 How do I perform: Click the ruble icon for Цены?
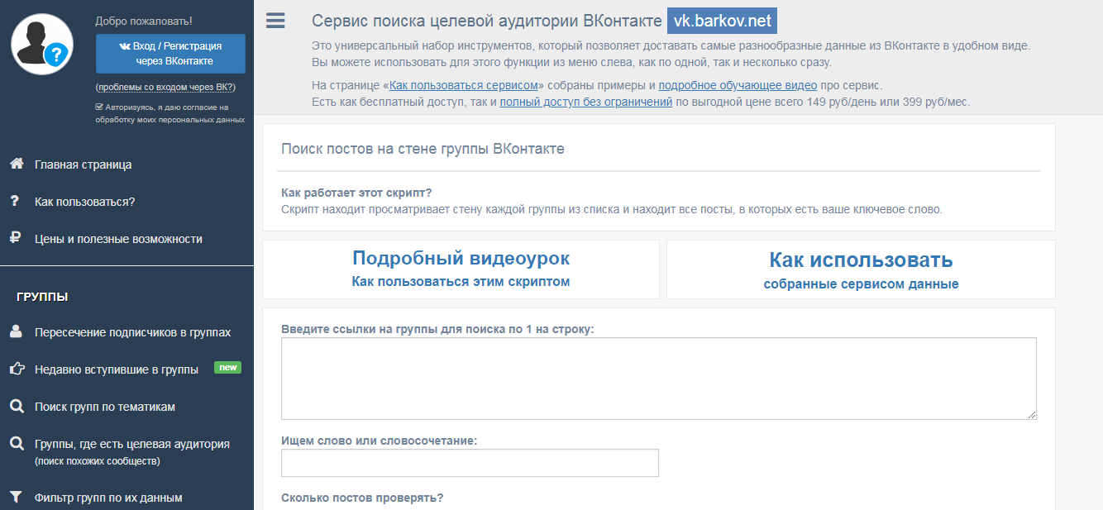click(x=15, y=238)
